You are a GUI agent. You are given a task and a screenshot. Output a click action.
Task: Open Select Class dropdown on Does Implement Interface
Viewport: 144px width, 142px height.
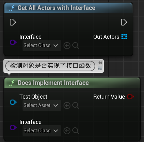(42, 131)
